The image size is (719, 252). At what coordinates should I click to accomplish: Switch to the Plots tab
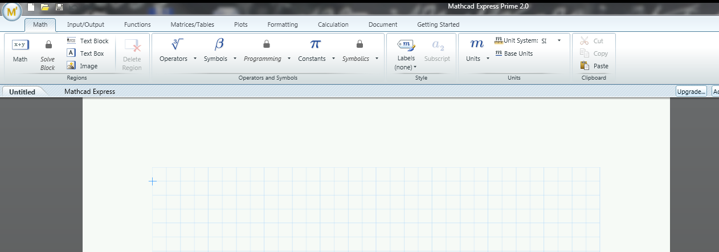pos(241,24)
